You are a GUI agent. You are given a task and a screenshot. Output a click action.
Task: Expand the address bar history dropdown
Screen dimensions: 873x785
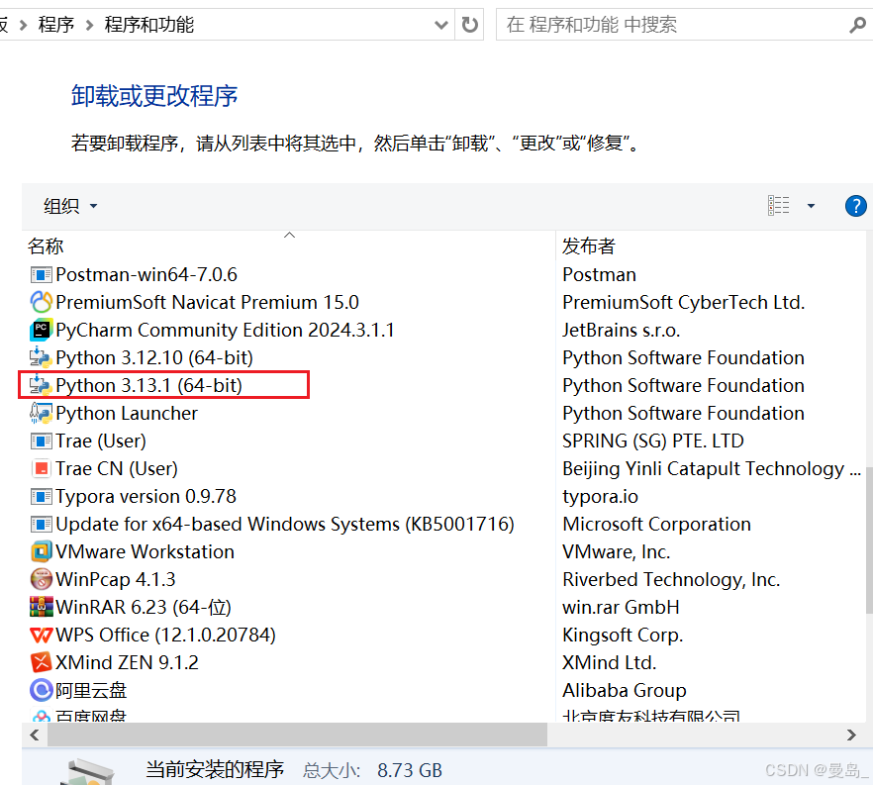pos(441,25)
